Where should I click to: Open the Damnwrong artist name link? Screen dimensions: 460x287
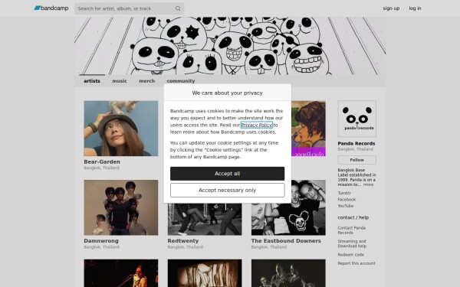point(101,241)
